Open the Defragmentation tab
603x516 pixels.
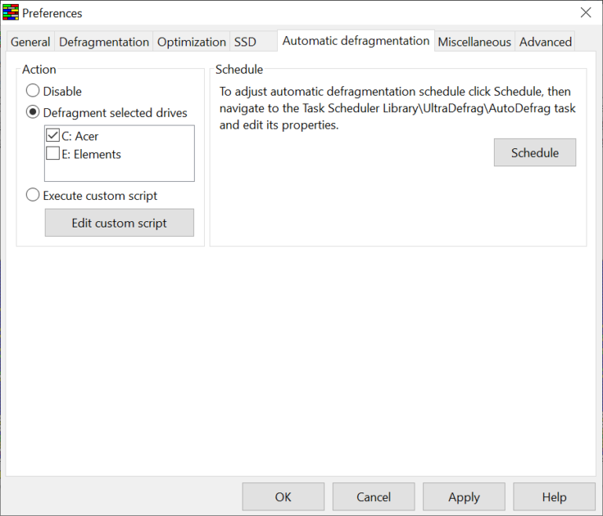[104, 42]
